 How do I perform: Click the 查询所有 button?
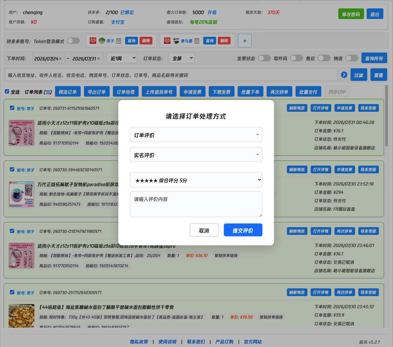(374, 58)
